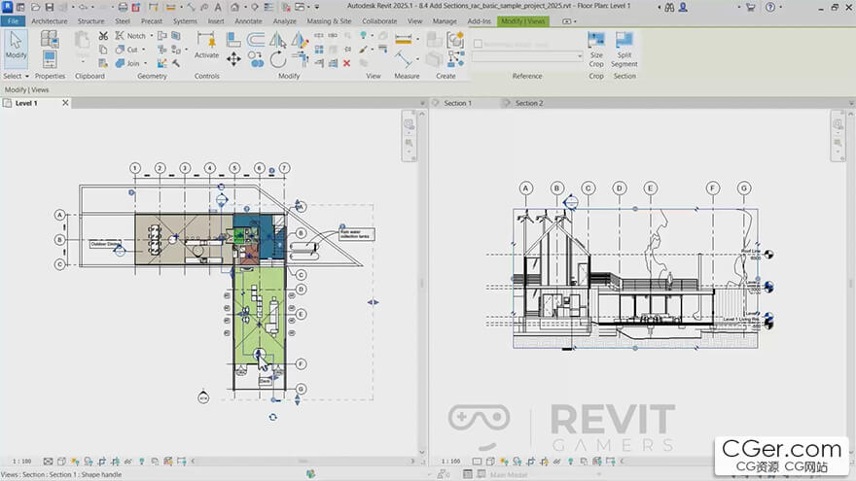Open the Reference panel combo box
The height and width of the screenshot is (481, 856).
tap(527, 56)
